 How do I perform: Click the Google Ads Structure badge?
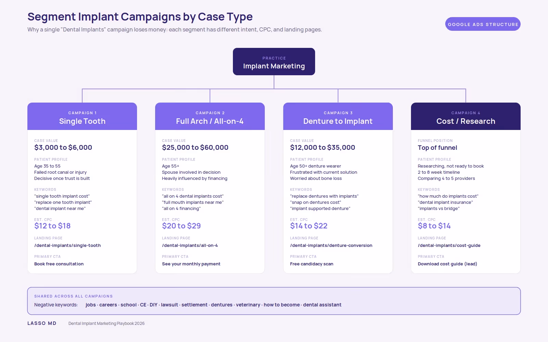click(483, 24)
